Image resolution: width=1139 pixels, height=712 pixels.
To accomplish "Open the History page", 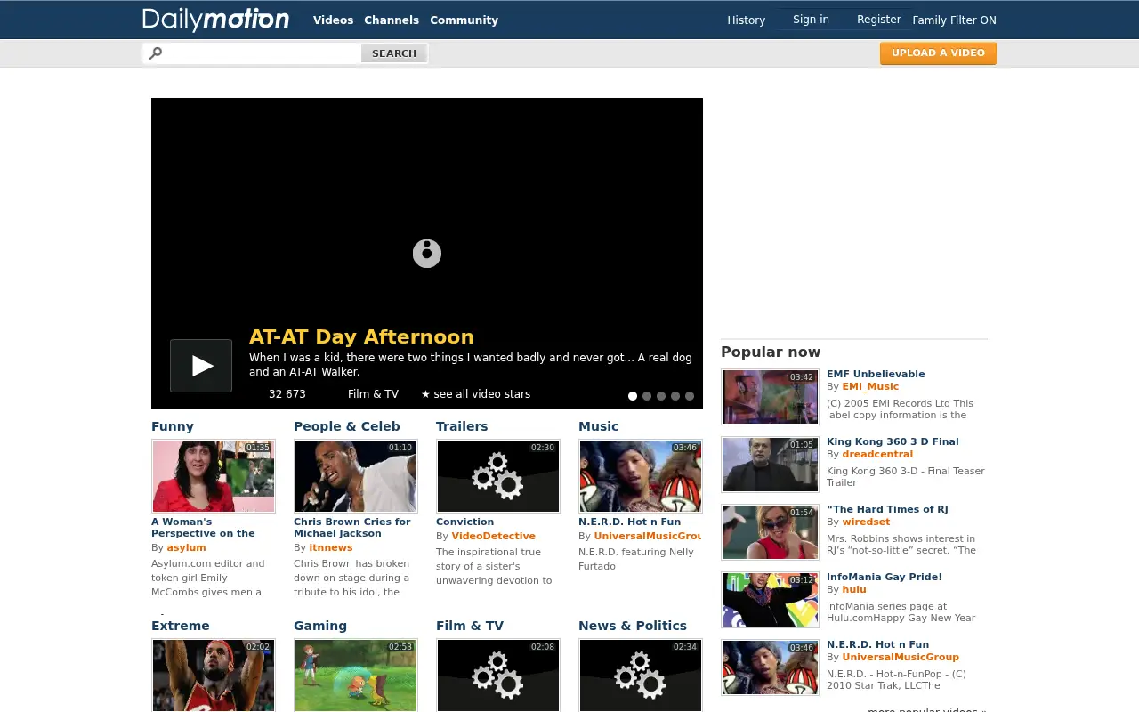I will 746,20.
